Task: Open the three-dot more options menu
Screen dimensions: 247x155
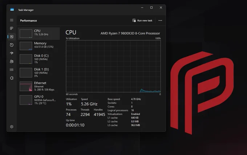Action: tap(160, 20)
